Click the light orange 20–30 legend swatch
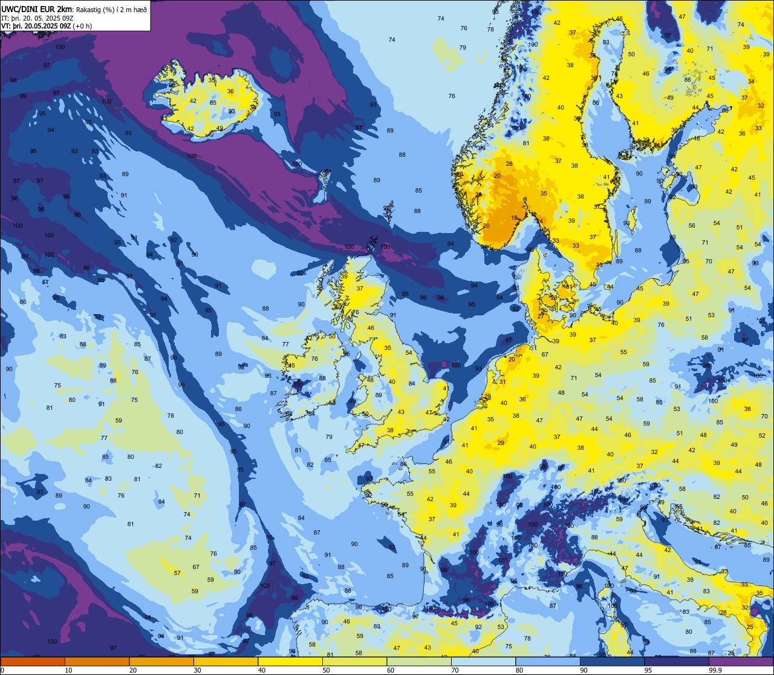 point(161,661)
